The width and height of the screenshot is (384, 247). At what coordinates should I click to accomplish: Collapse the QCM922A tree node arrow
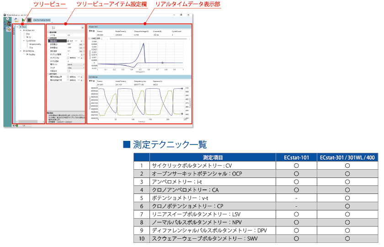[21, 51]
